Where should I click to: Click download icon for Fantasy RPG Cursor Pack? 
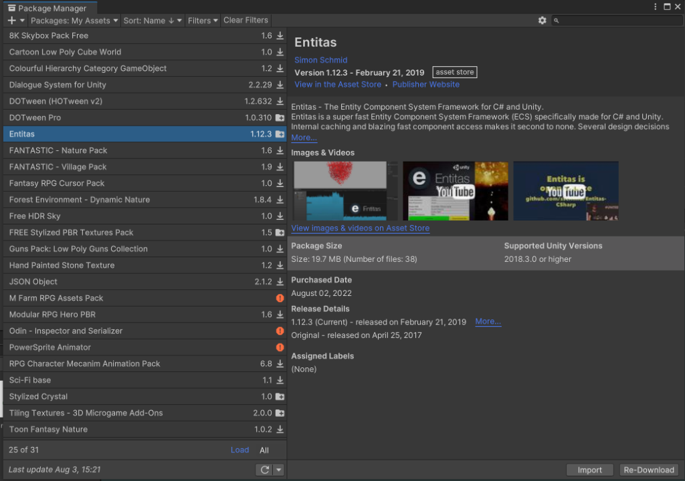[x=280, y=183]
